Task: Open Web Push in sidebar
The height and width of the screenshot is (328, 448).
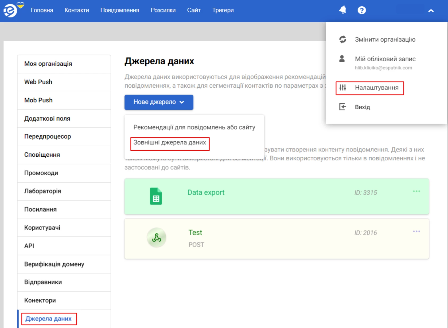Action: tap(64, 82)
